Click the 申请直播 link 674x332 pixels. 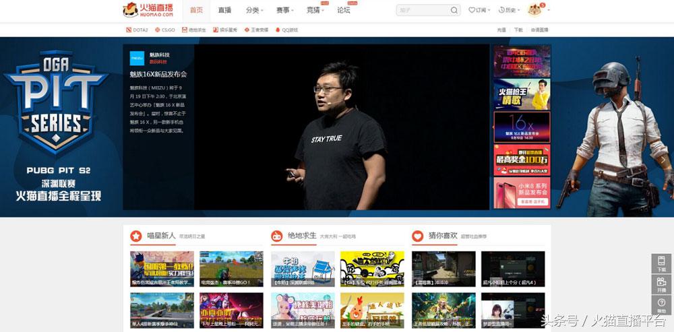click(x=539, y=30)
